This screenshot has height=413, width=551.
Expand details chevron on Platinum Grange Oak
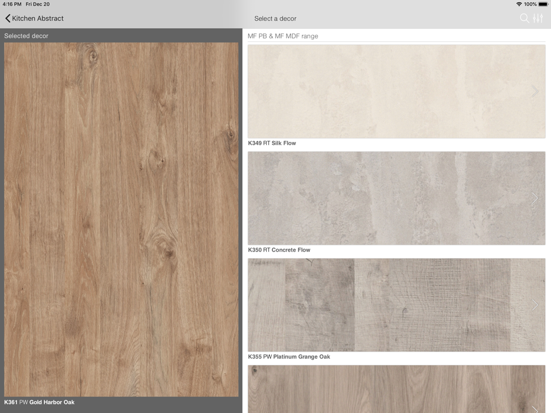click(535, 305)
